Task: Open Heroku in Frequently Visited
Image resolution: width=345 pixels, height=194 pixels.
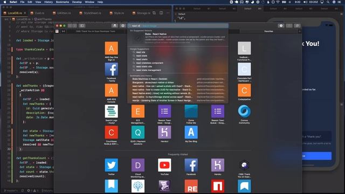Action: tap(218, 165)
